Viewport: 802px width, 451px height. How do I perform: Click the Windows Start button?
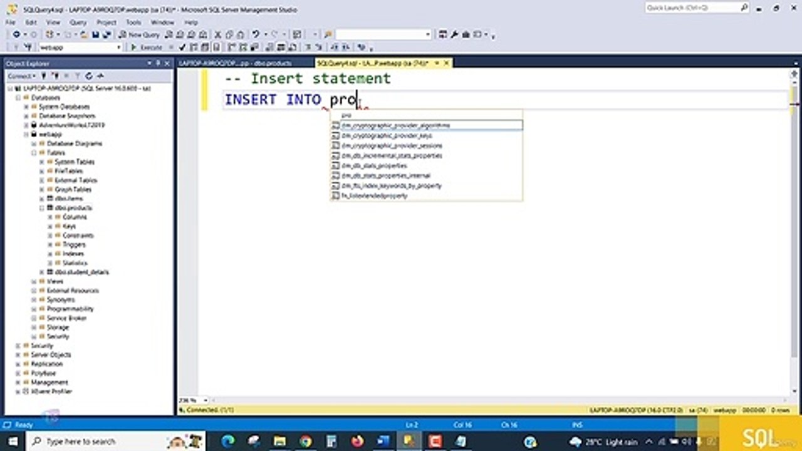click(x=13, y=441)
